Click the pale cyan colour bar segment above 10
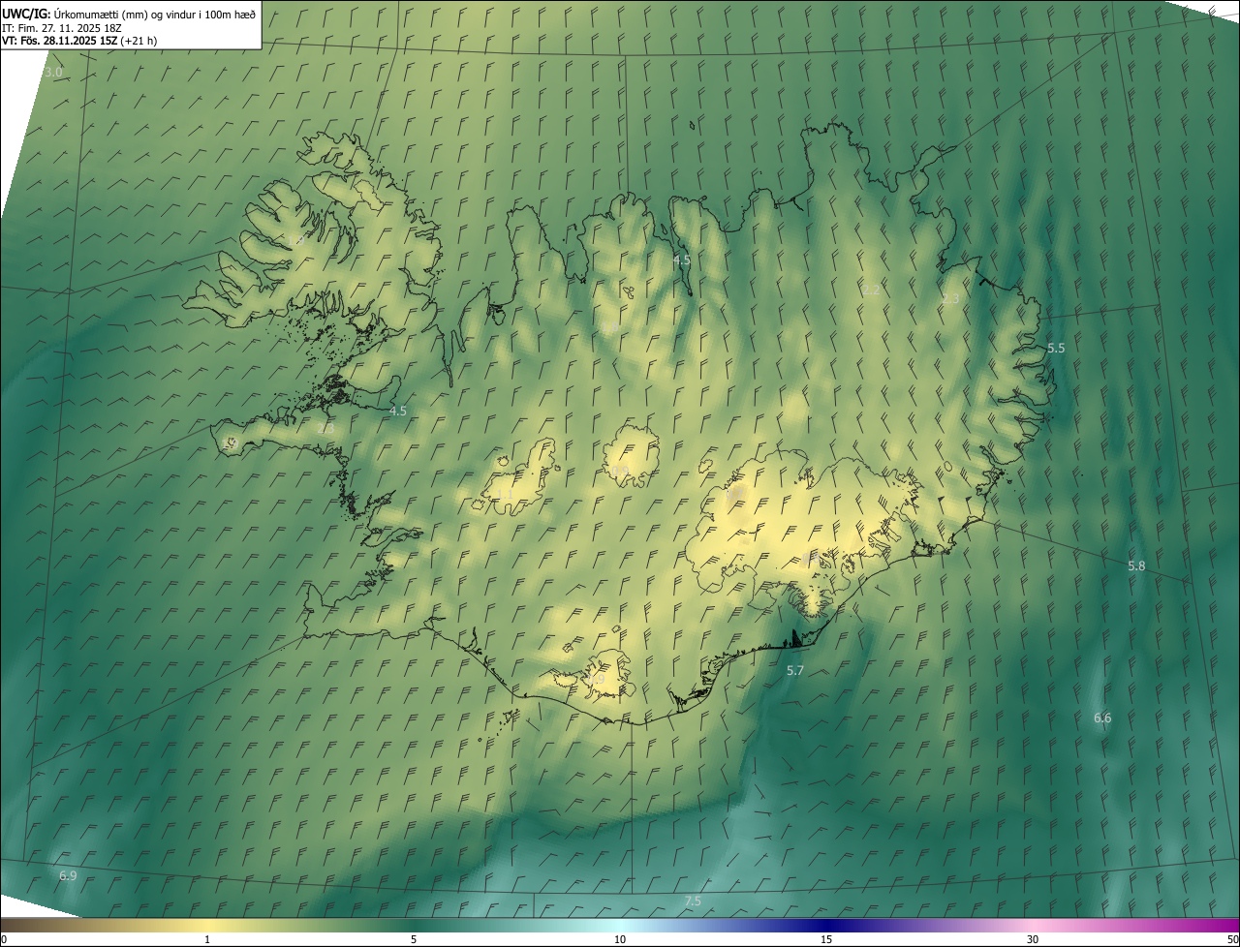 coord(620,926)
